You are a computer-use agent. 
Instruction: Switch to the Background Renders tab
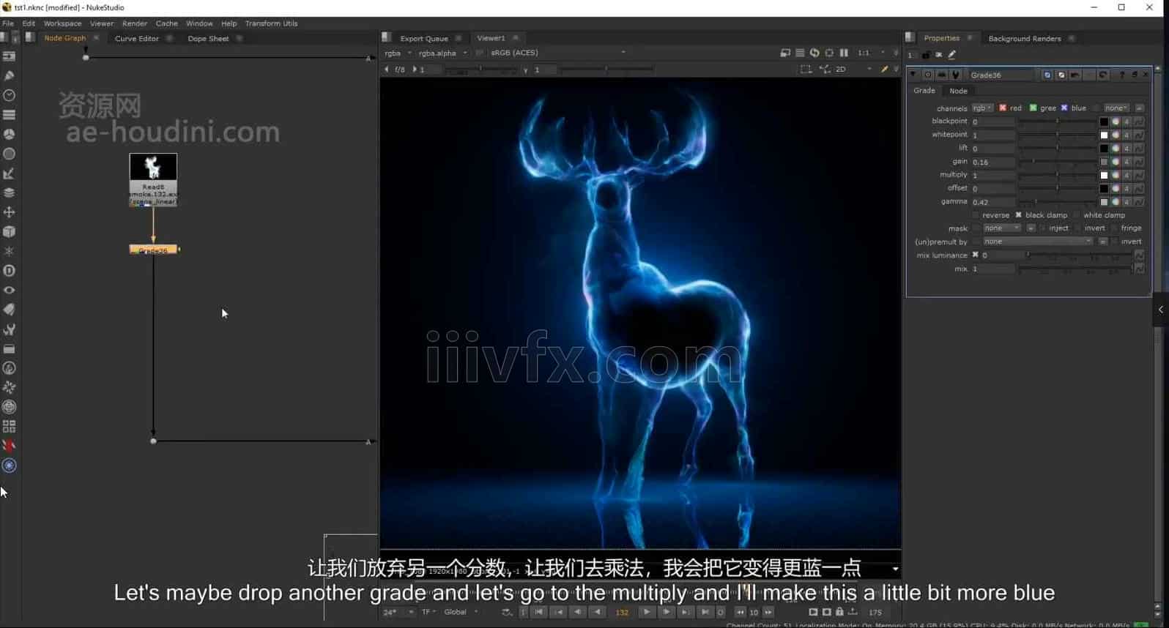click(x=1024, y=39)
